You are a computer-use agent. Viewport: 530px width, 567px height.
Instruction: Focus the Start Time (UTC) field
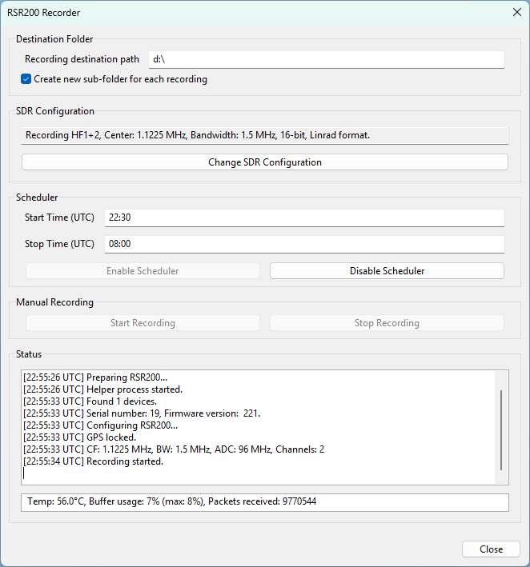(x=304, y=218)
